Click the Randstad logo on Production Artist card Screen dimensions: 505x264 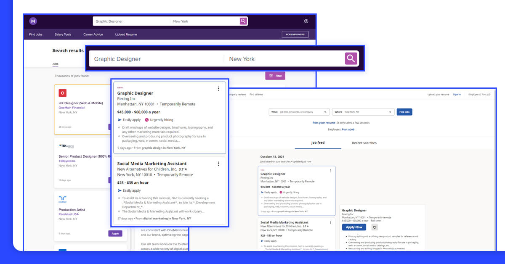[63, 198]
